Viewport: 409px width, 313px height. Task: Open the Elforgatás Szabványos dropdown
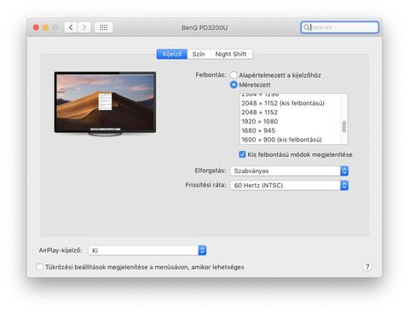coord(289,171)
